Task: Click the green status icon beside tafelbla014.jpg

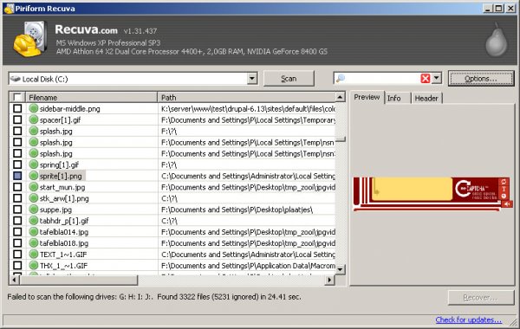Action: click(34, 231)
